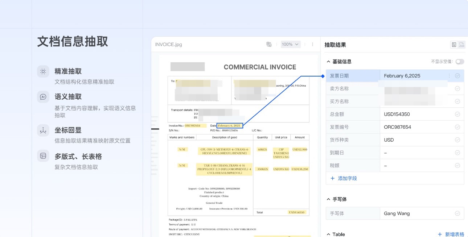
Task: Select the 到期日 field label
Action: [x=337, y=153]
